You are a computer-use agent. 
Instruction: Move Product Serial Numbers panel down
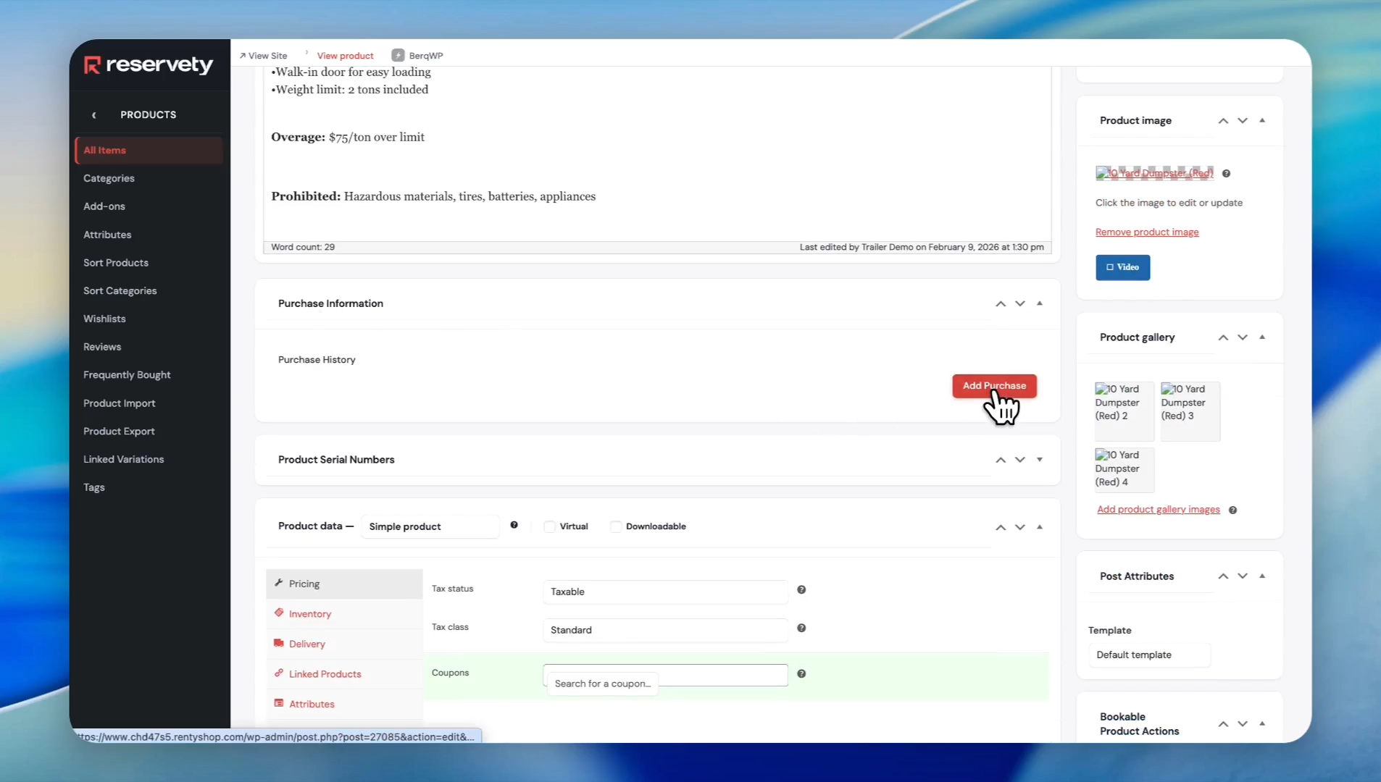click(x=1020, y=461)
